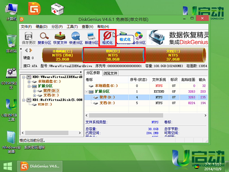The width and height of the screenshot is (229, 172).
Task: Open the Windows安装器 desktop icon
Action: click(x=11, y=142)
